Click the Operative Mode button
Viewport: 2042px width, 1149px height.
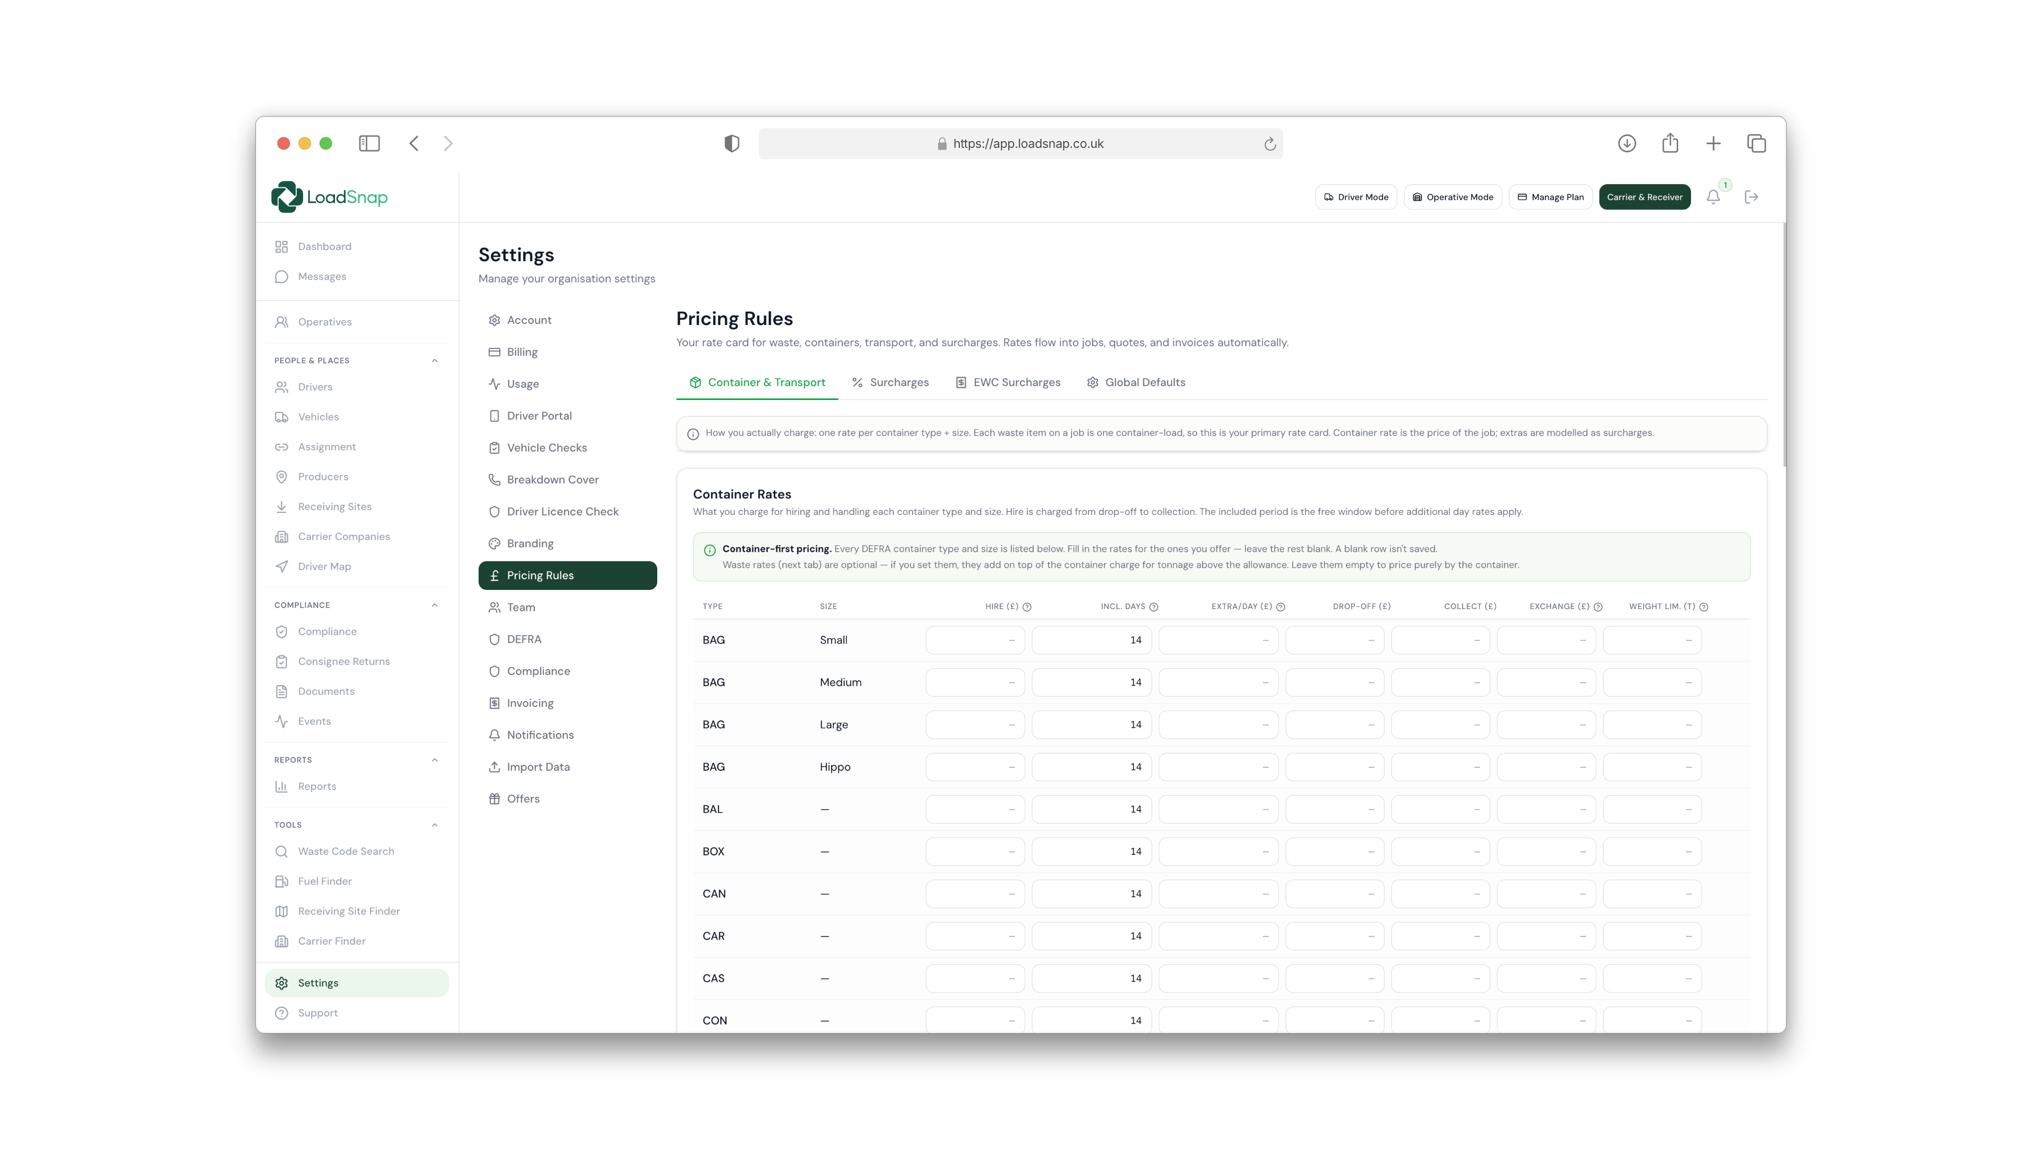click(1453, 197)
